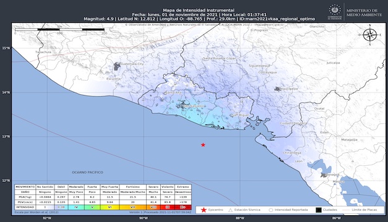
Task: Click the red epicenter star on the map
Action: tap(203, 145)
